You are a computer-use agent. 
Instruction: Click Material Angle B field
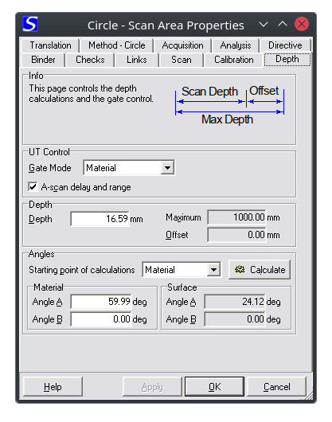click(101, 319)
